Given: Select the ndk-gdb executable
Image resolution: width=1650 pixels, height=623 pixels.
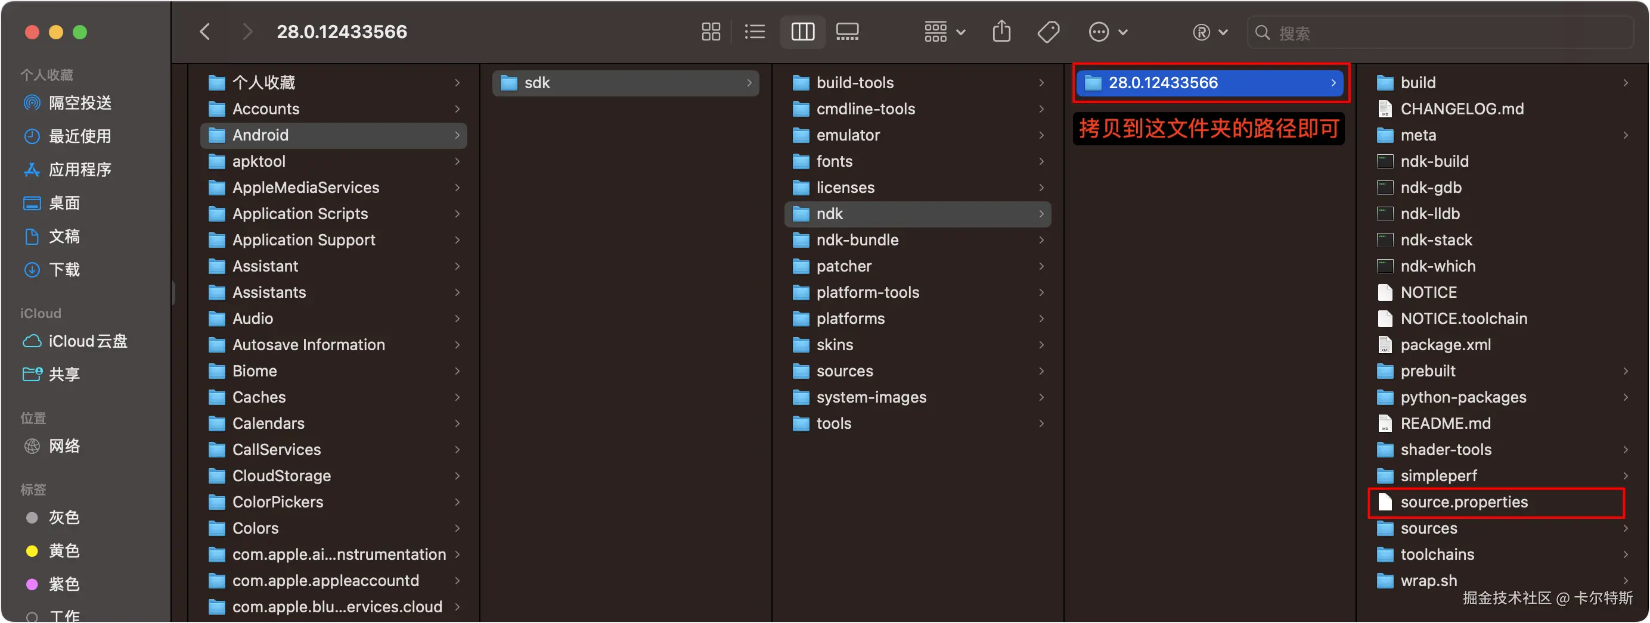Looking at the screenshot, I should click(1502, 188).
